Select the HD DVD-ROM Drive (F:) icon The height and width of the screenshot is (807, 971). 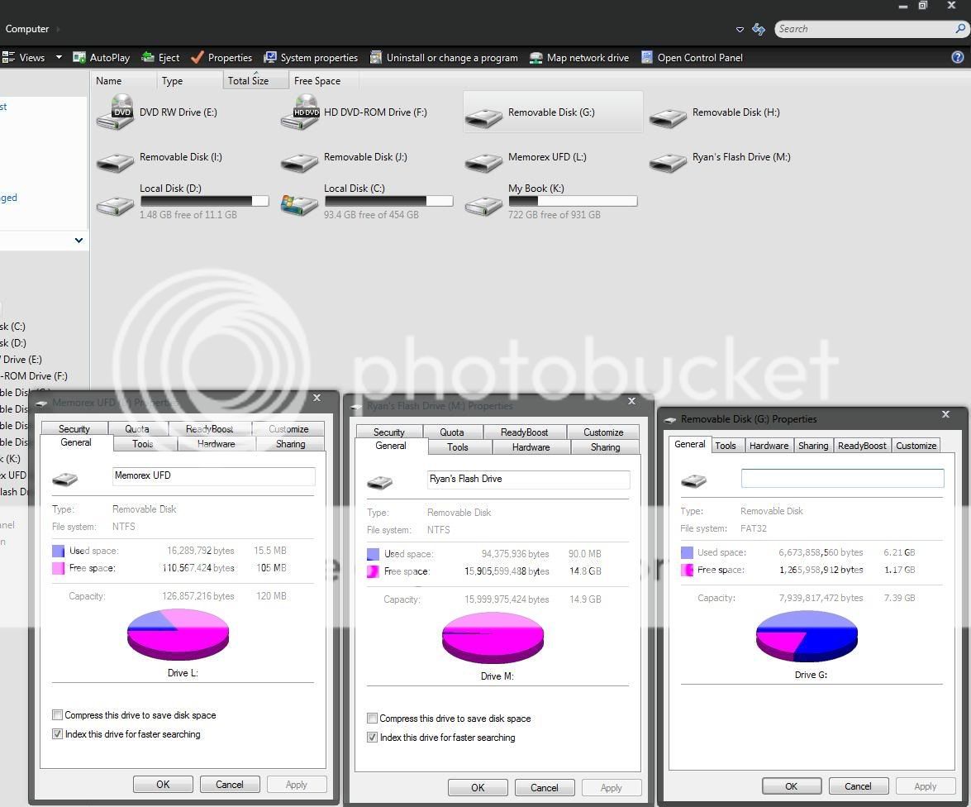(300, 112)
